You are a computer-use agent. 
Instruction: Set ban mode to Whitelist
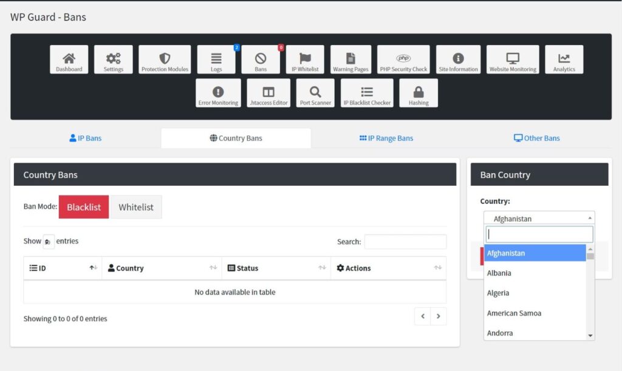click(136, 207)
